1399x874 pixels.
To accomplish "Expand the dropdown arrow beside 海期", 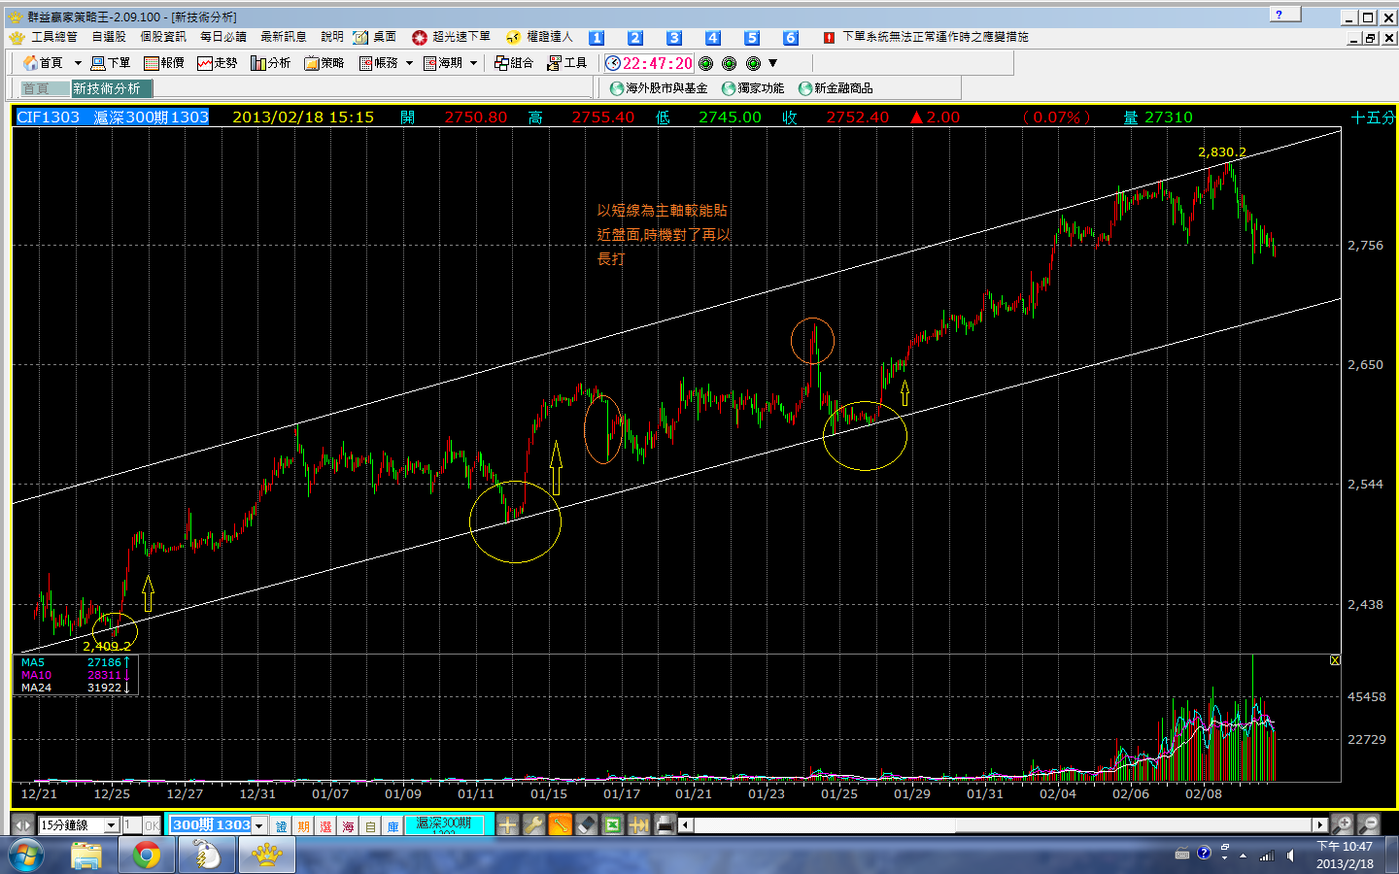I will (x=474, y=63).
